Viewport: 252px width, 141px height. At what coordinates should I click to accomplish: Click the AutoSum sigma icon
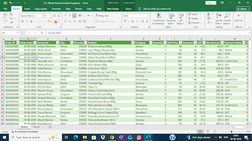coord(208,14)
